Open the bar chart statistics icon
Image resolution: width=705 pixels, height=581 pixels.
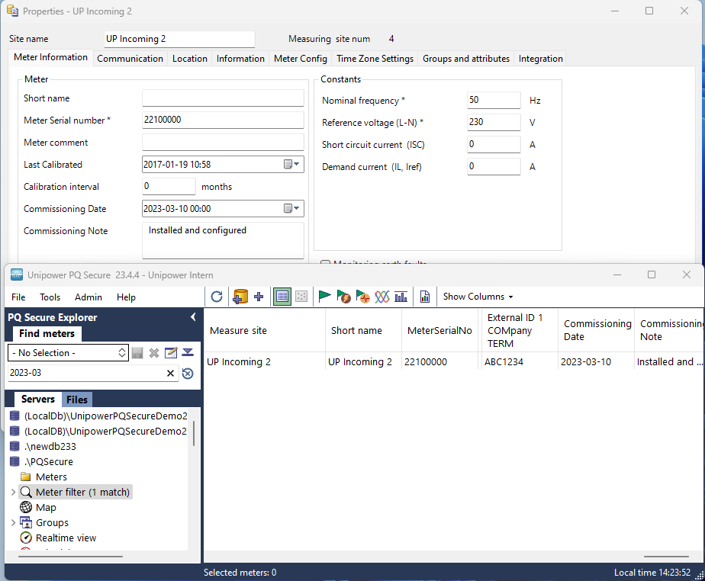(x=401, y=297)
